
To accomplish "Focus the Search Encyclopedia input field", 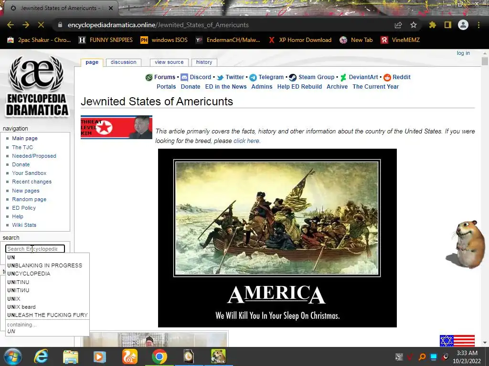I will (35, 249).
